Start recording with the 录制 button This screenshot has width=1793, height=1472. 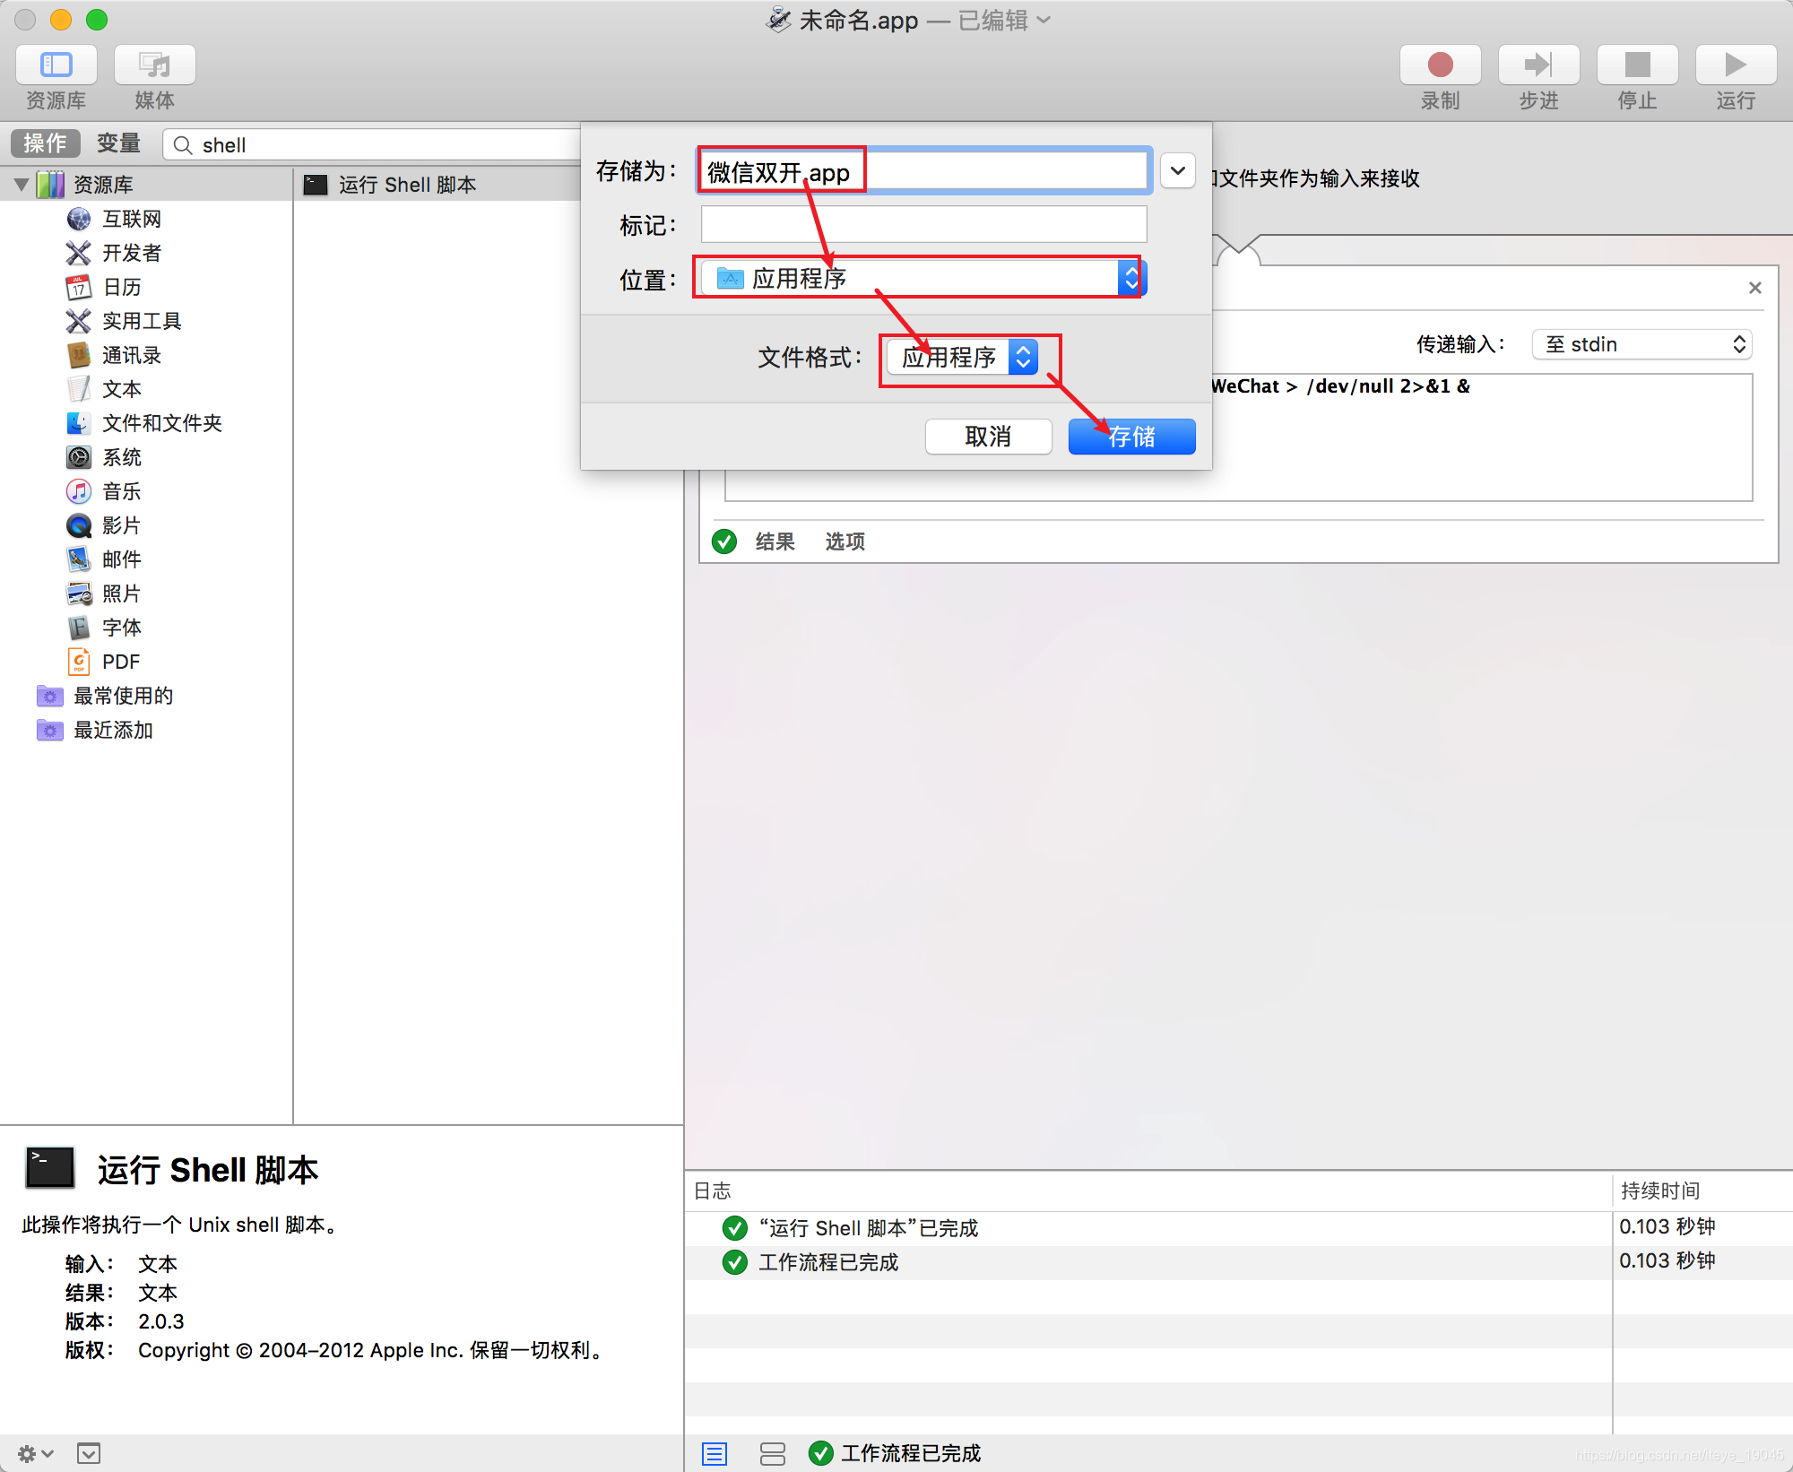point(1440,65)
